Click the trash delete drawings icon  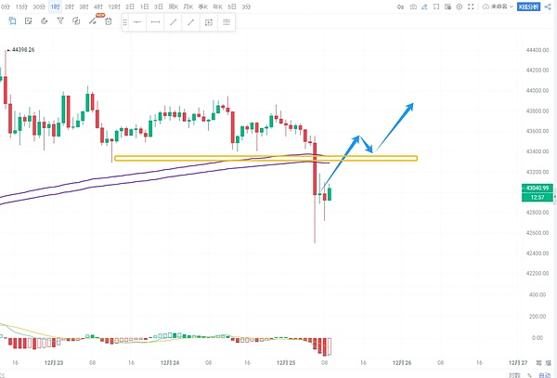coord(109,20)
